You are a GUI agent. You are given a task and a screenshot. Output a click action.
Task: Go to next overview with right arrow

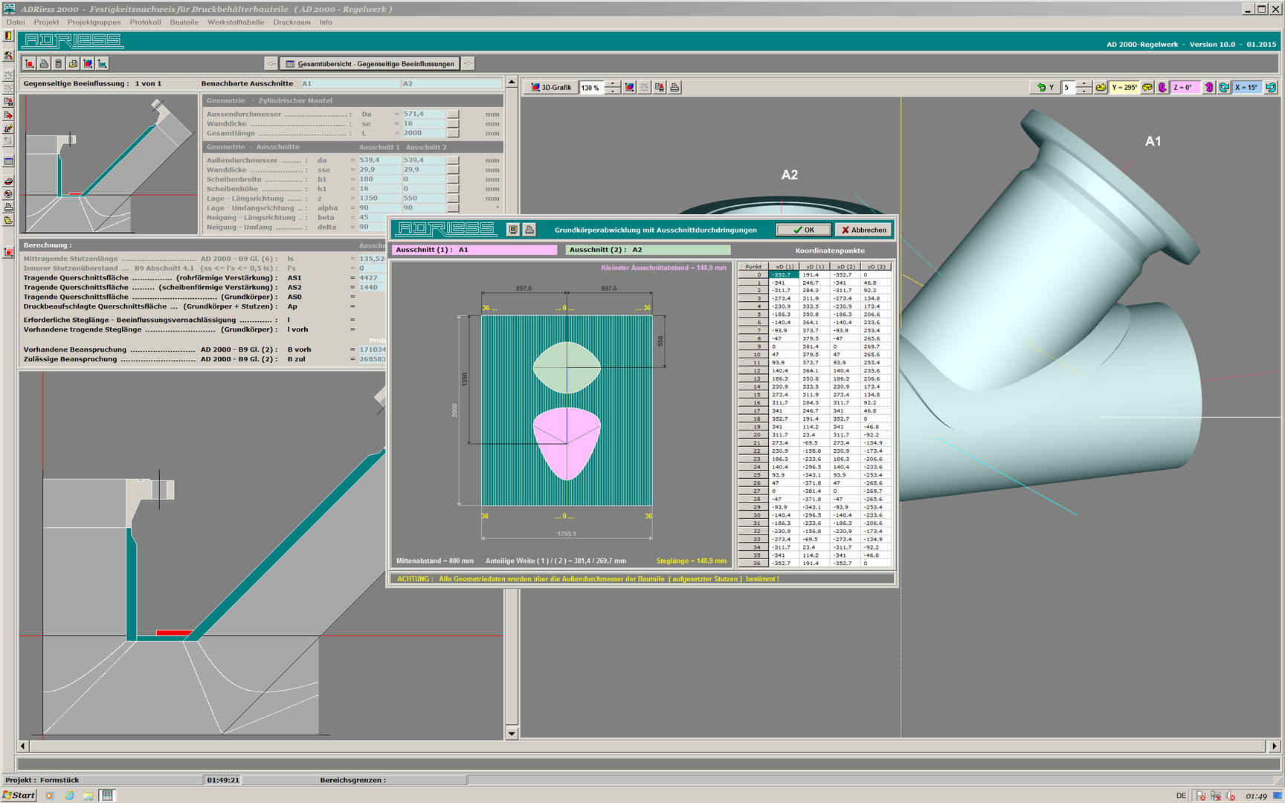tap(468, 64)
